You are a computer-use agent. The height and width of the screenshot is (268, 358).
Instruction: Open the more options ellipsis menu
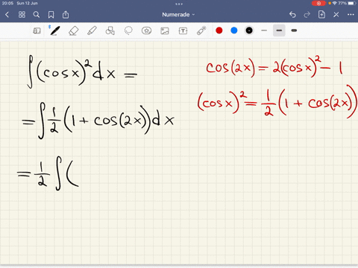pos(351,15)
